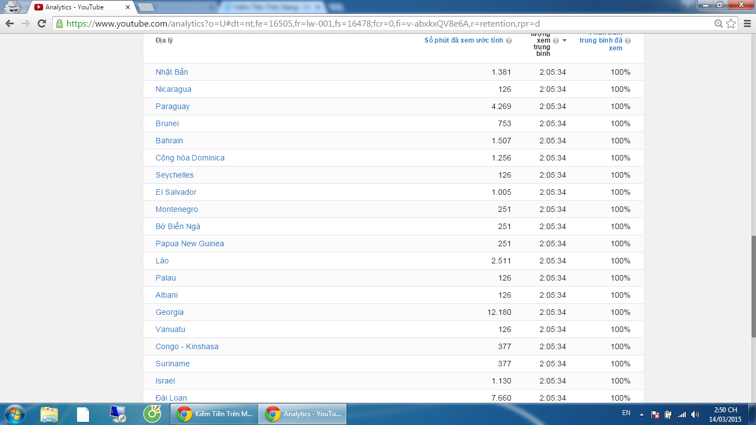Open the Israel geography link
The height and width of the screenshot is (425, 756).
click(165, 381)
